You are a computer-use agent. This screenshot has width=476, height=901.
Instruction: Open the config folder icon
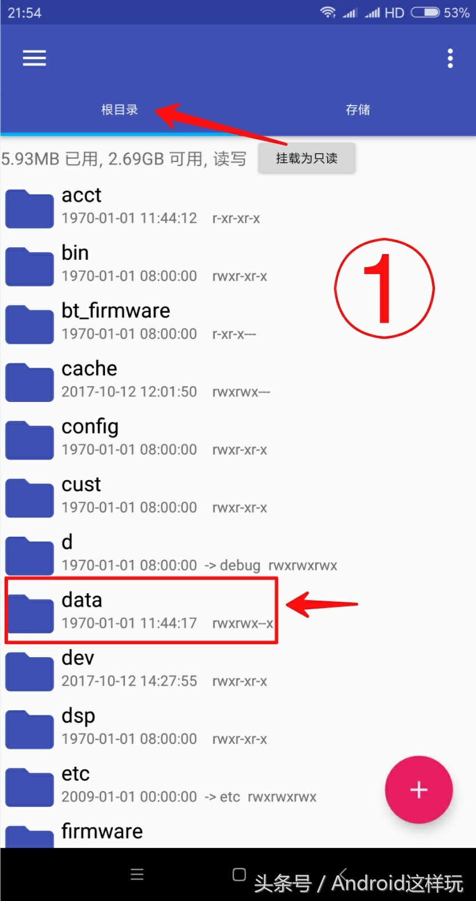pos(30,440)
